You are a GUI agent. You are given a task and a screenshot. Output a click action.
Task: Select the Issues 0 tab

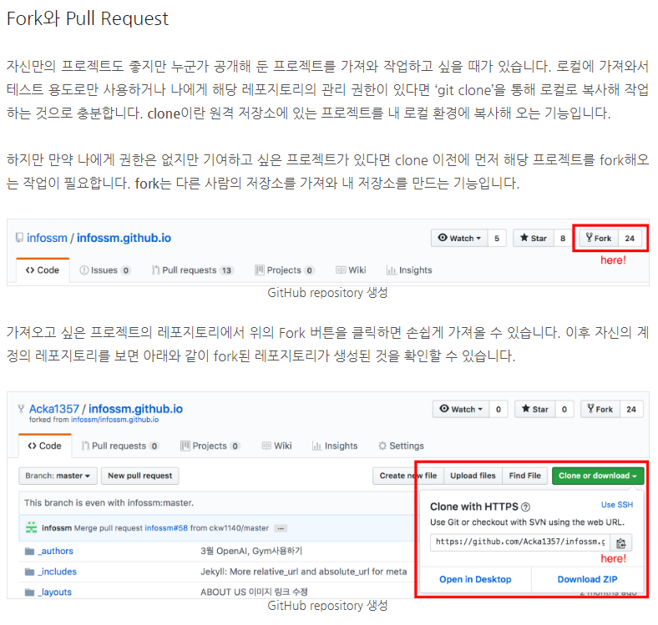[105, 270]
